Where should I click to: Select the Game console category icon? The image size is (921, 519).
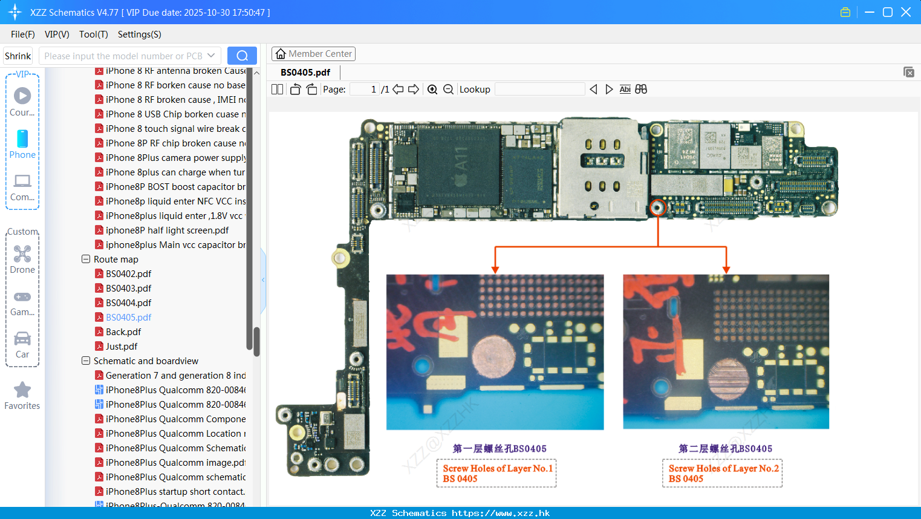(22, 302)
